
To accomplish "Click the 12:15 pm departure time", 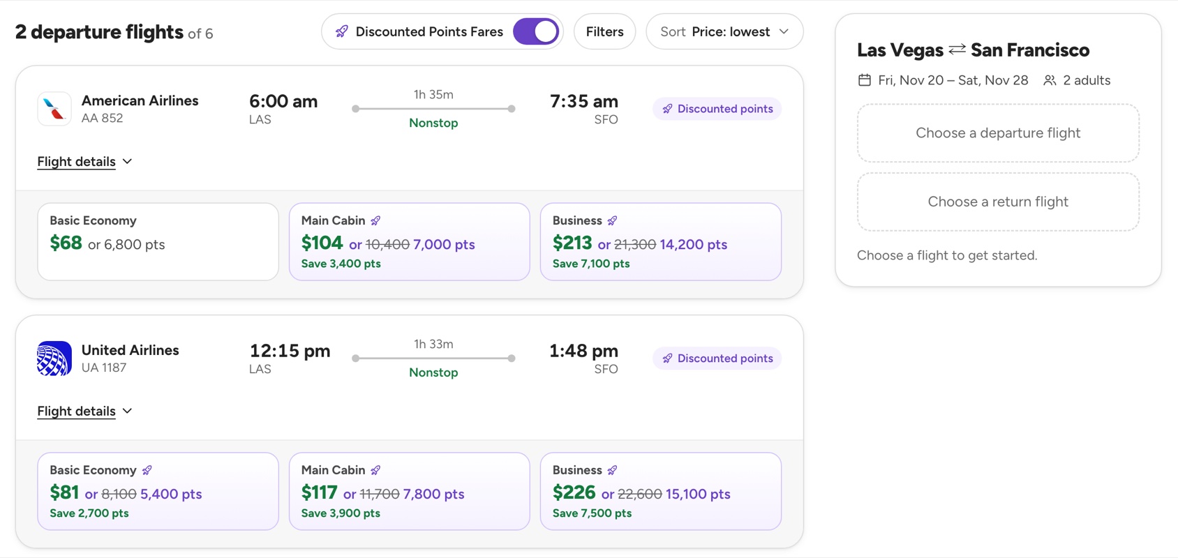I will click(290, 351).
